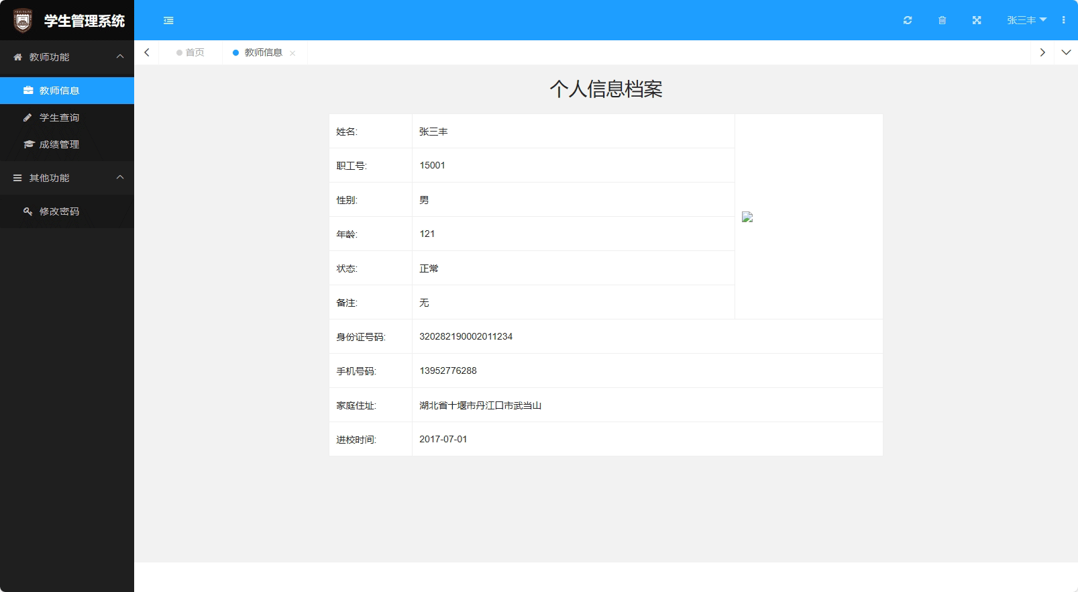Open the vertical dots more menu
This screenshot has width=1078, height=592.
pyautogui.click(x=1063, y=20)
